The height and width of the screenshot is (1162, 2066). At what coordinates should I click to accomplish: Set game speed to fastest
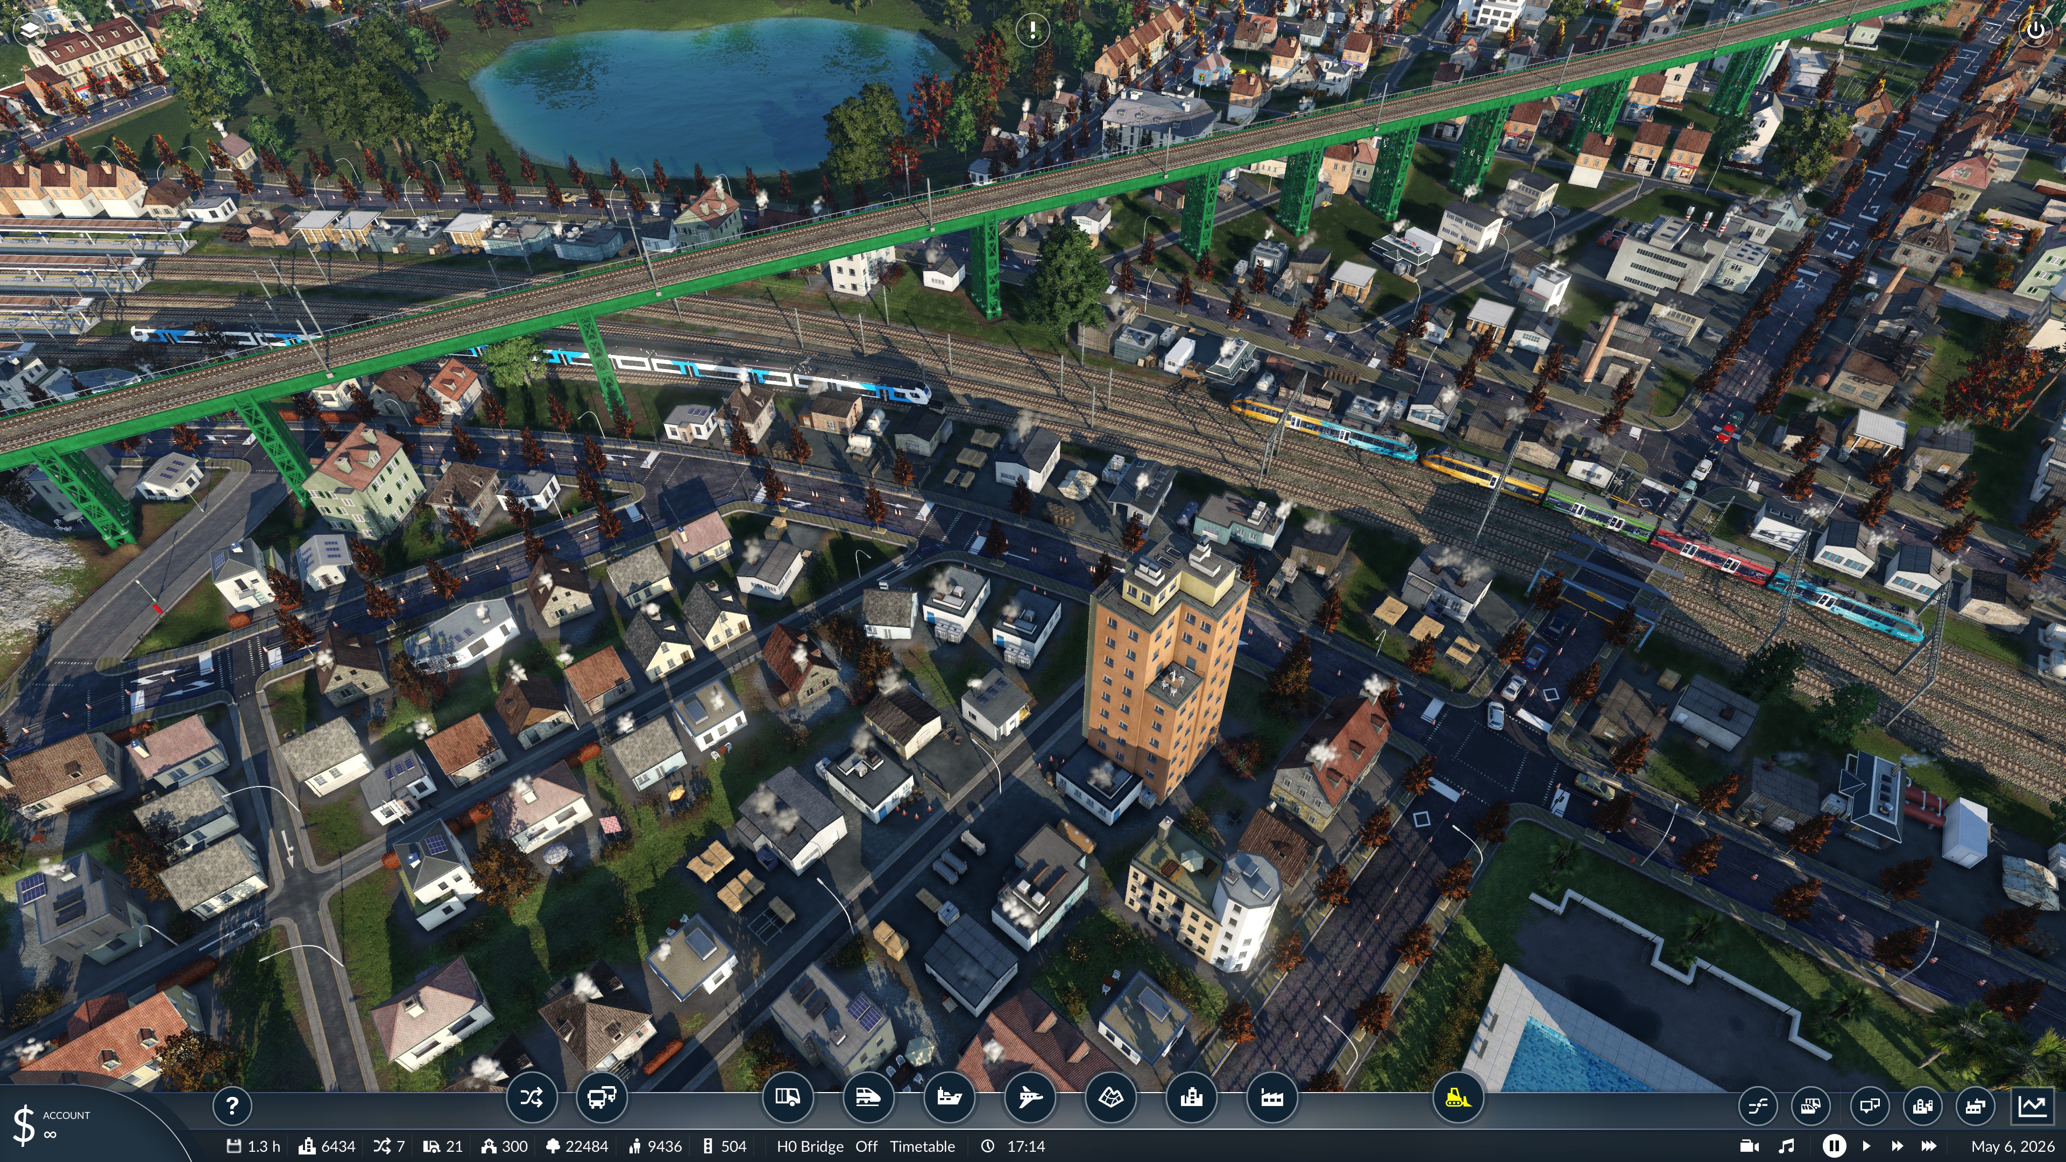(x=1929, y=1146)
